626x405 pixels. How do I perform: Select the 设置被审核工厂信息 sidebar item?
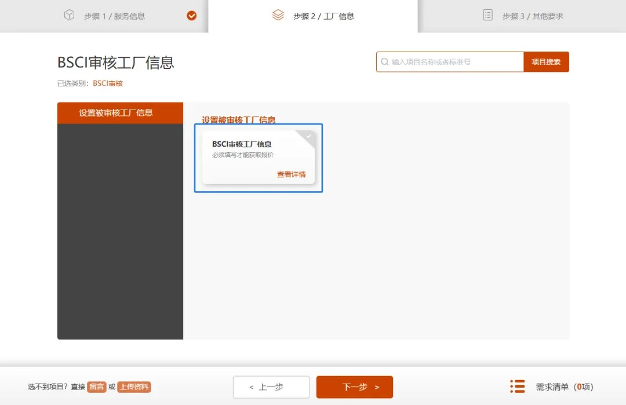click(120, 113)
